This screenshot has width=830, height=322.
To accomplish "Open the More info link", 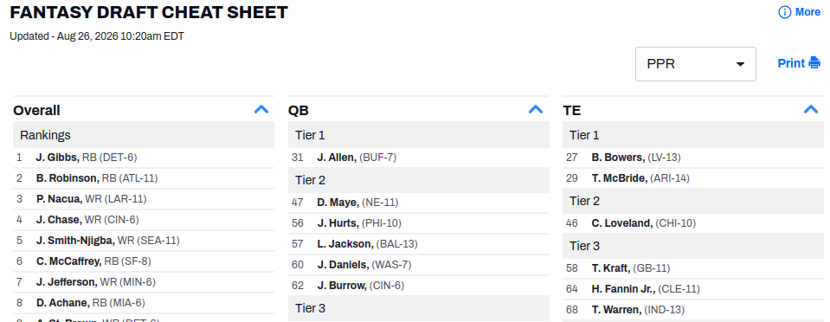I will pos(807,12).
